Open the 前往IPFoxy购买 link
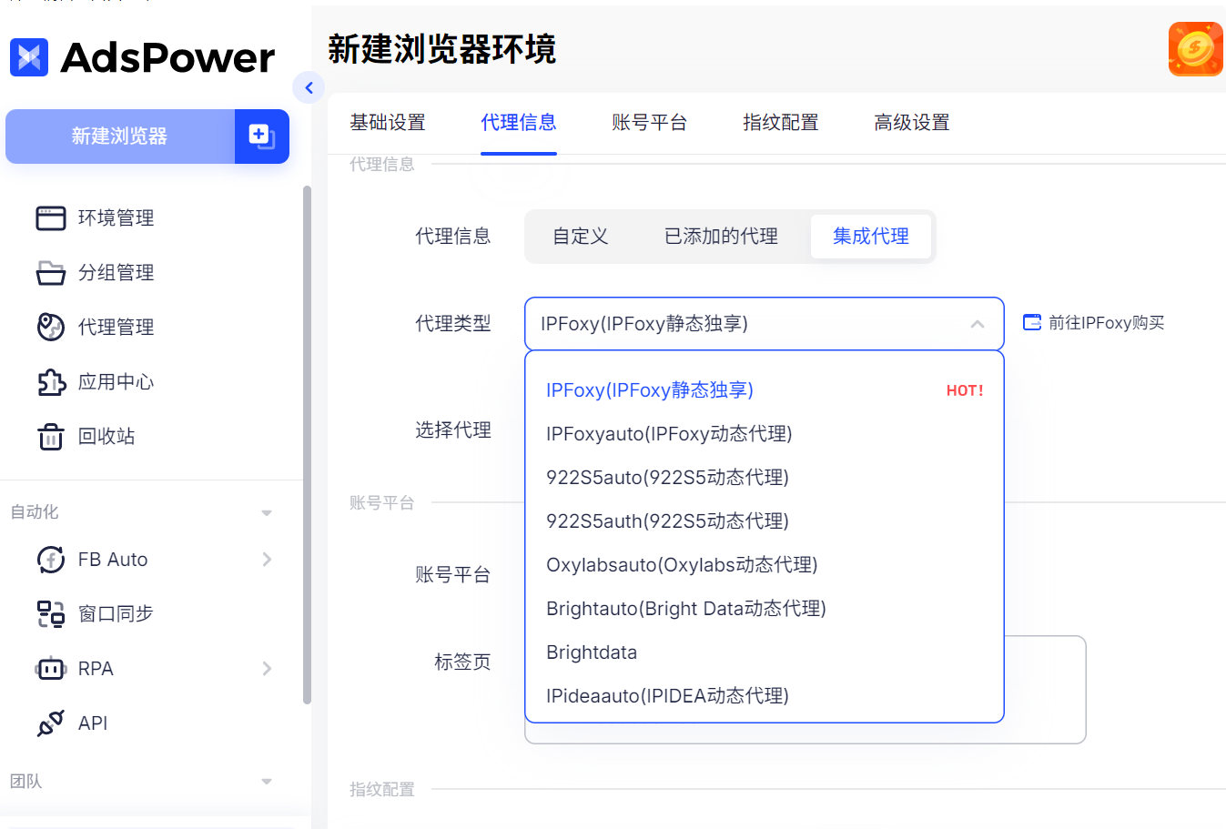This screenshot has width=1226, height=829. [x=1106, y=323]
